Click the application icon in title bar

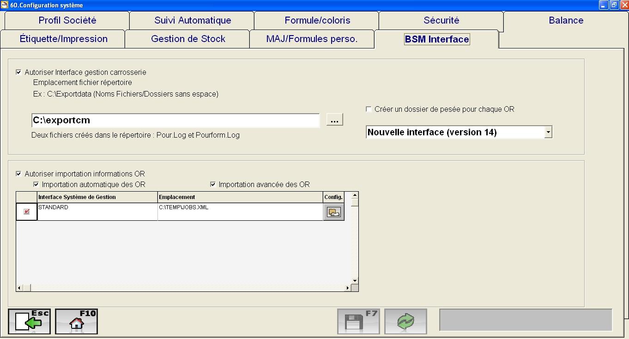point(5,5)
